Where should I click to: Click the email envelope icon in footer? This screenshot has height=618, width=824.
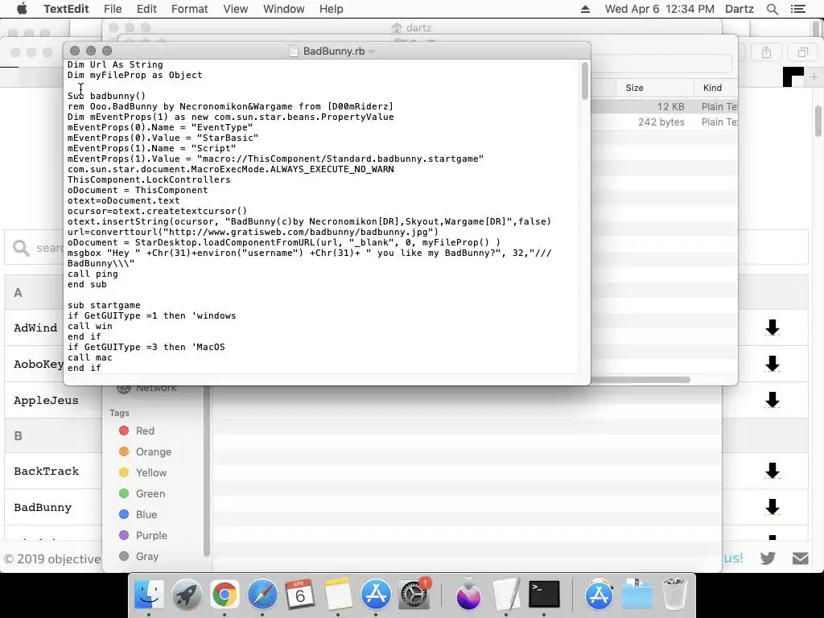point(801,558)
